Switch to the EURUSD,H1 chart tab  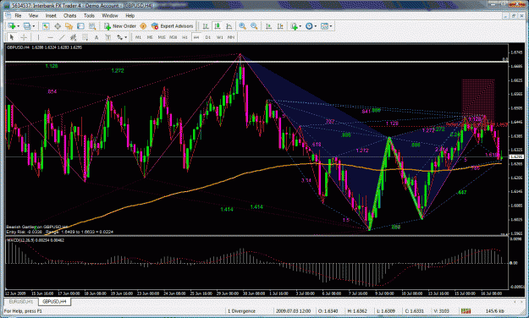[x=21, y=301]
